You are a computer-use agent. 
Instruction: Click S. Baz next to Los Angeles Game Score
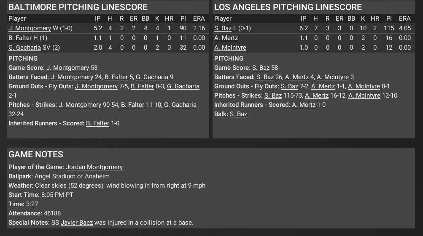point(261,68)
